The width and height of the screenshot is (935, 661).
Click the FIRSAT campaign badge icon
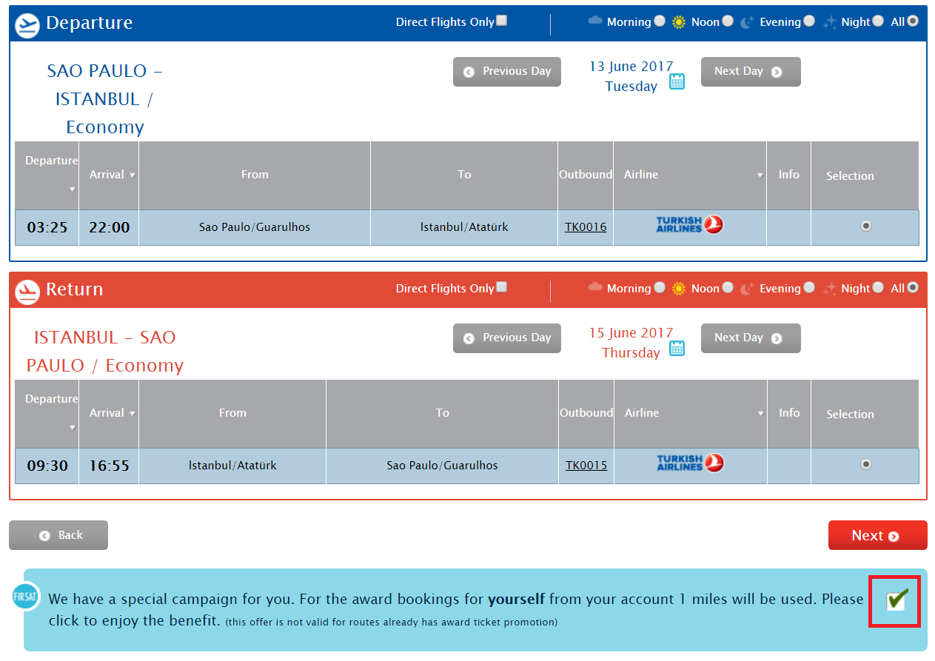[26, 597]
